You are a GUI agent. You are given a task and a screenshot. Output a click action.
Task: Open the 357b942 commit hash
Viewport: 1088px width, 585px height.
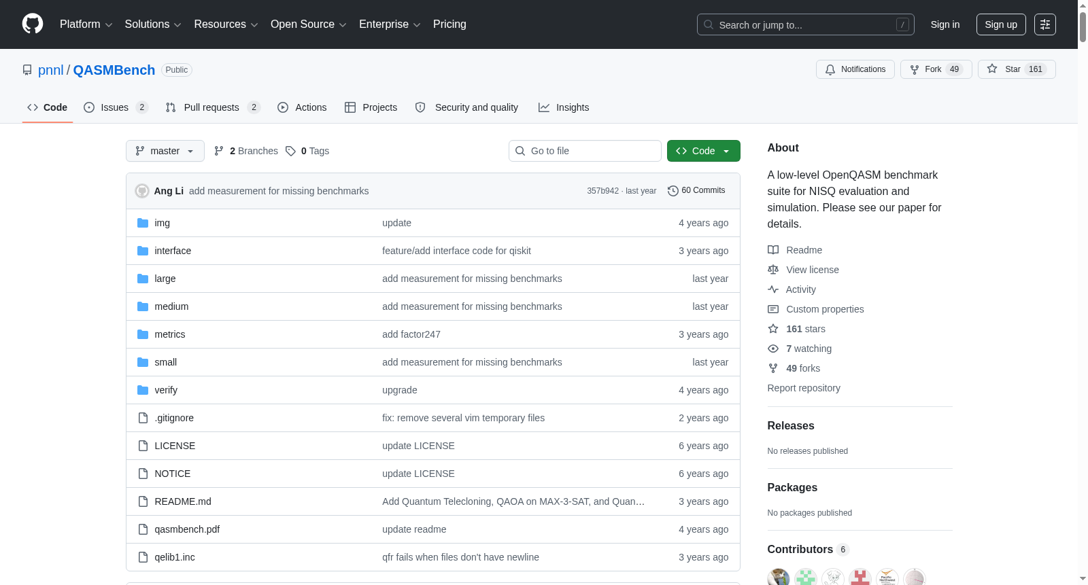tap(603, 191)
